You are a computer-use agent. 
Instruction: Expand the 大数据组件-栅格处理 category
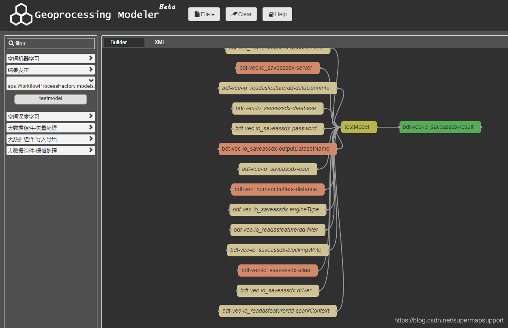51,151
